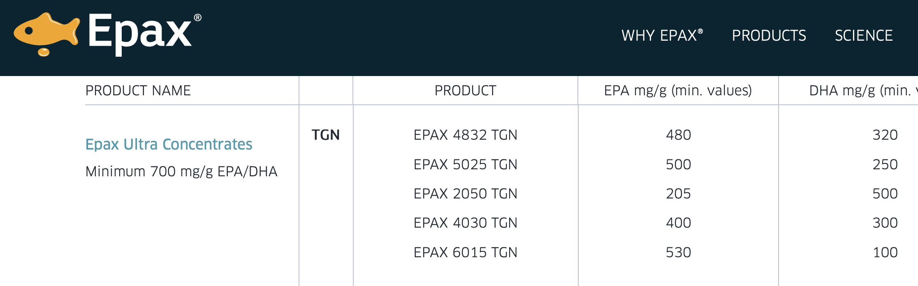Select the EPAX 4030 TGN product
918x286 pixels.
click(x=465, y=223)
